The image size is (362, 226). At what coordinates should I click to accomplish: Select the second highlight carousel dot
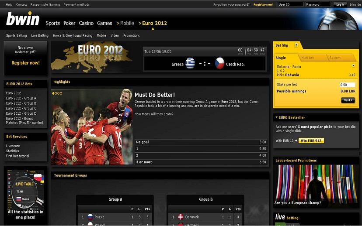[56, 93]
